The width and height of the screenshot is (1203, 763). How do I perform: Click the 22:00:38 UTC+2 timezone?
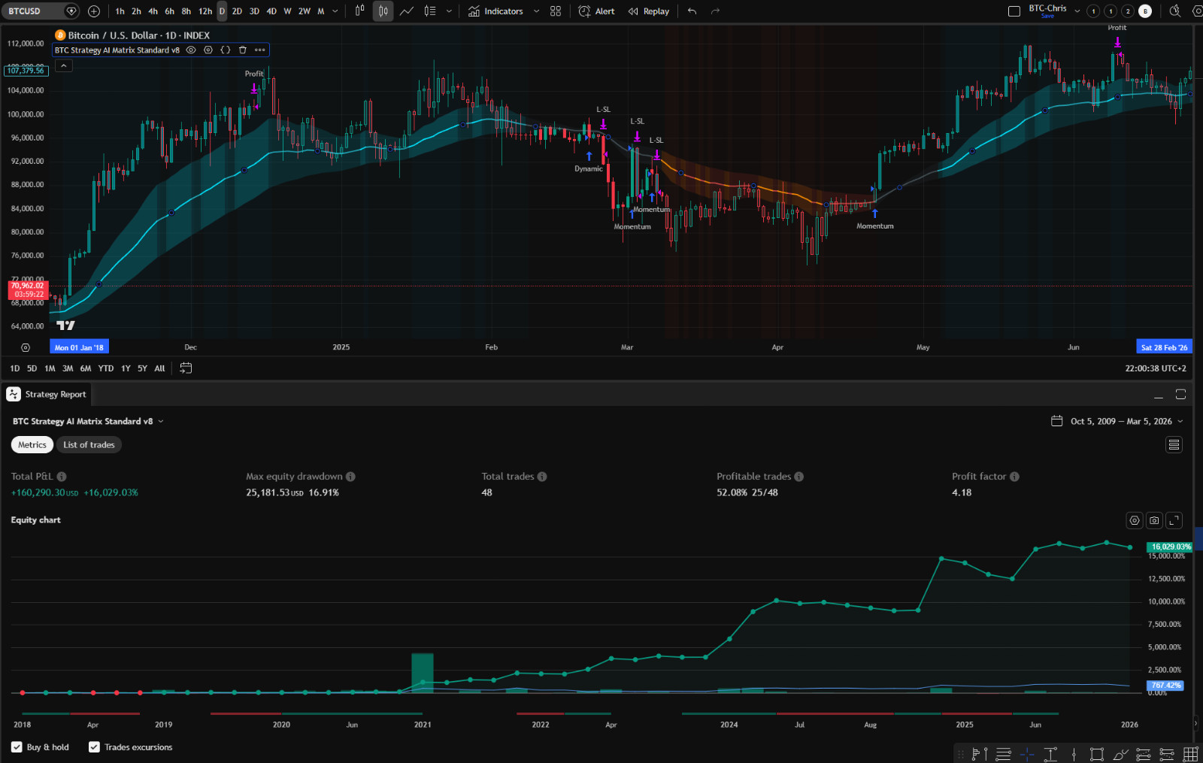pos(1156,368)
